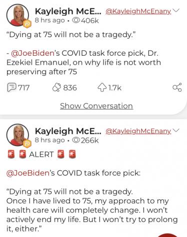The height and width of the screenshot is (237, 187).
Task: Click the view count eye icon 266k
Action: 76,140
